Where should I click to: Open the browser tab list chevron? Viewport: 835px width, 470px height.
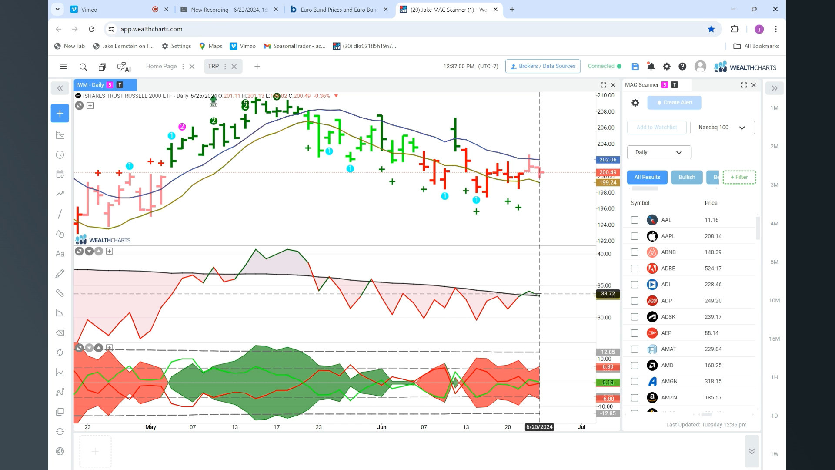pyautogui.click(x=57, y=9)
